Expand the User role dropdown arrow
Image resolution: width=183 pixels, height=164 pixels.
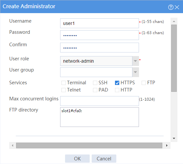[x=135, y=61]
